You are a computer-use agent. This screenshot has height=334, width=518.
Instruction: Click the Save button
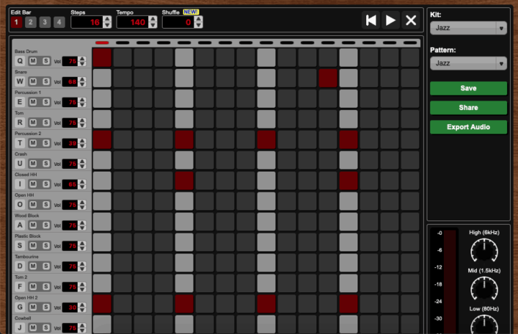[468, 88]
